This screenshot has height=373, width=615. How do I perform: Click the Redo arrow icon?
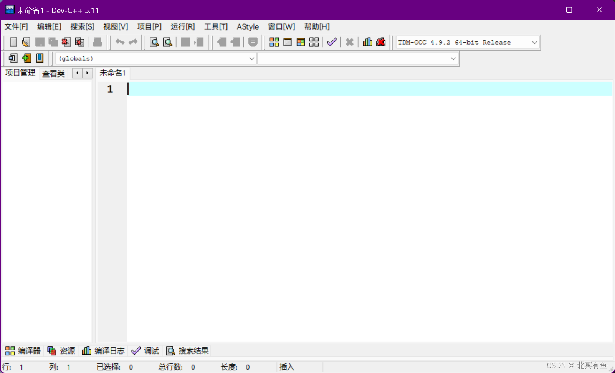pyautogui.click(x=132, y=42)
